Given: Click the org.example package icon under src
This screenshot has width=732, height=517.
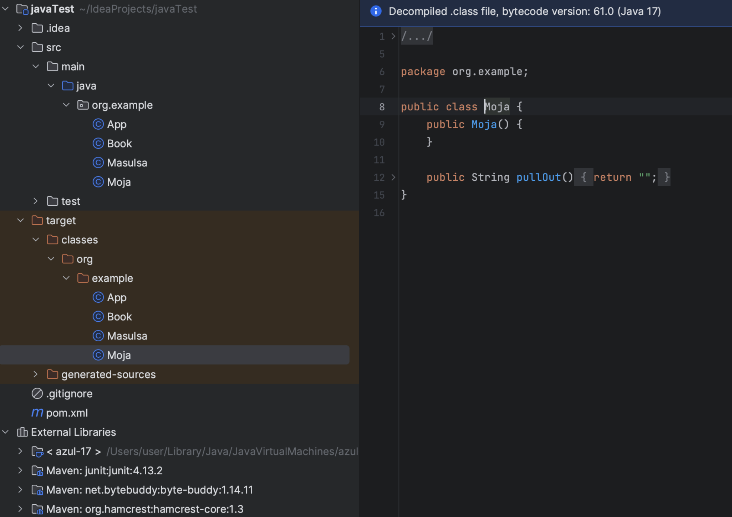Looking at the screenshot, I should click(83, 105).
